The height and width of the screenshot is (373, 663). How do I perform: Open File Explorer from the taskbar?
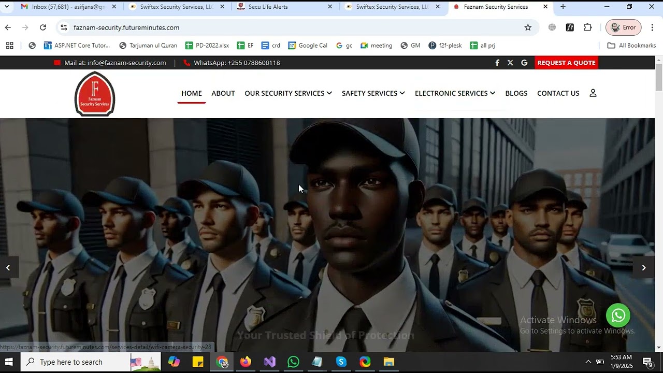point(389,362)
